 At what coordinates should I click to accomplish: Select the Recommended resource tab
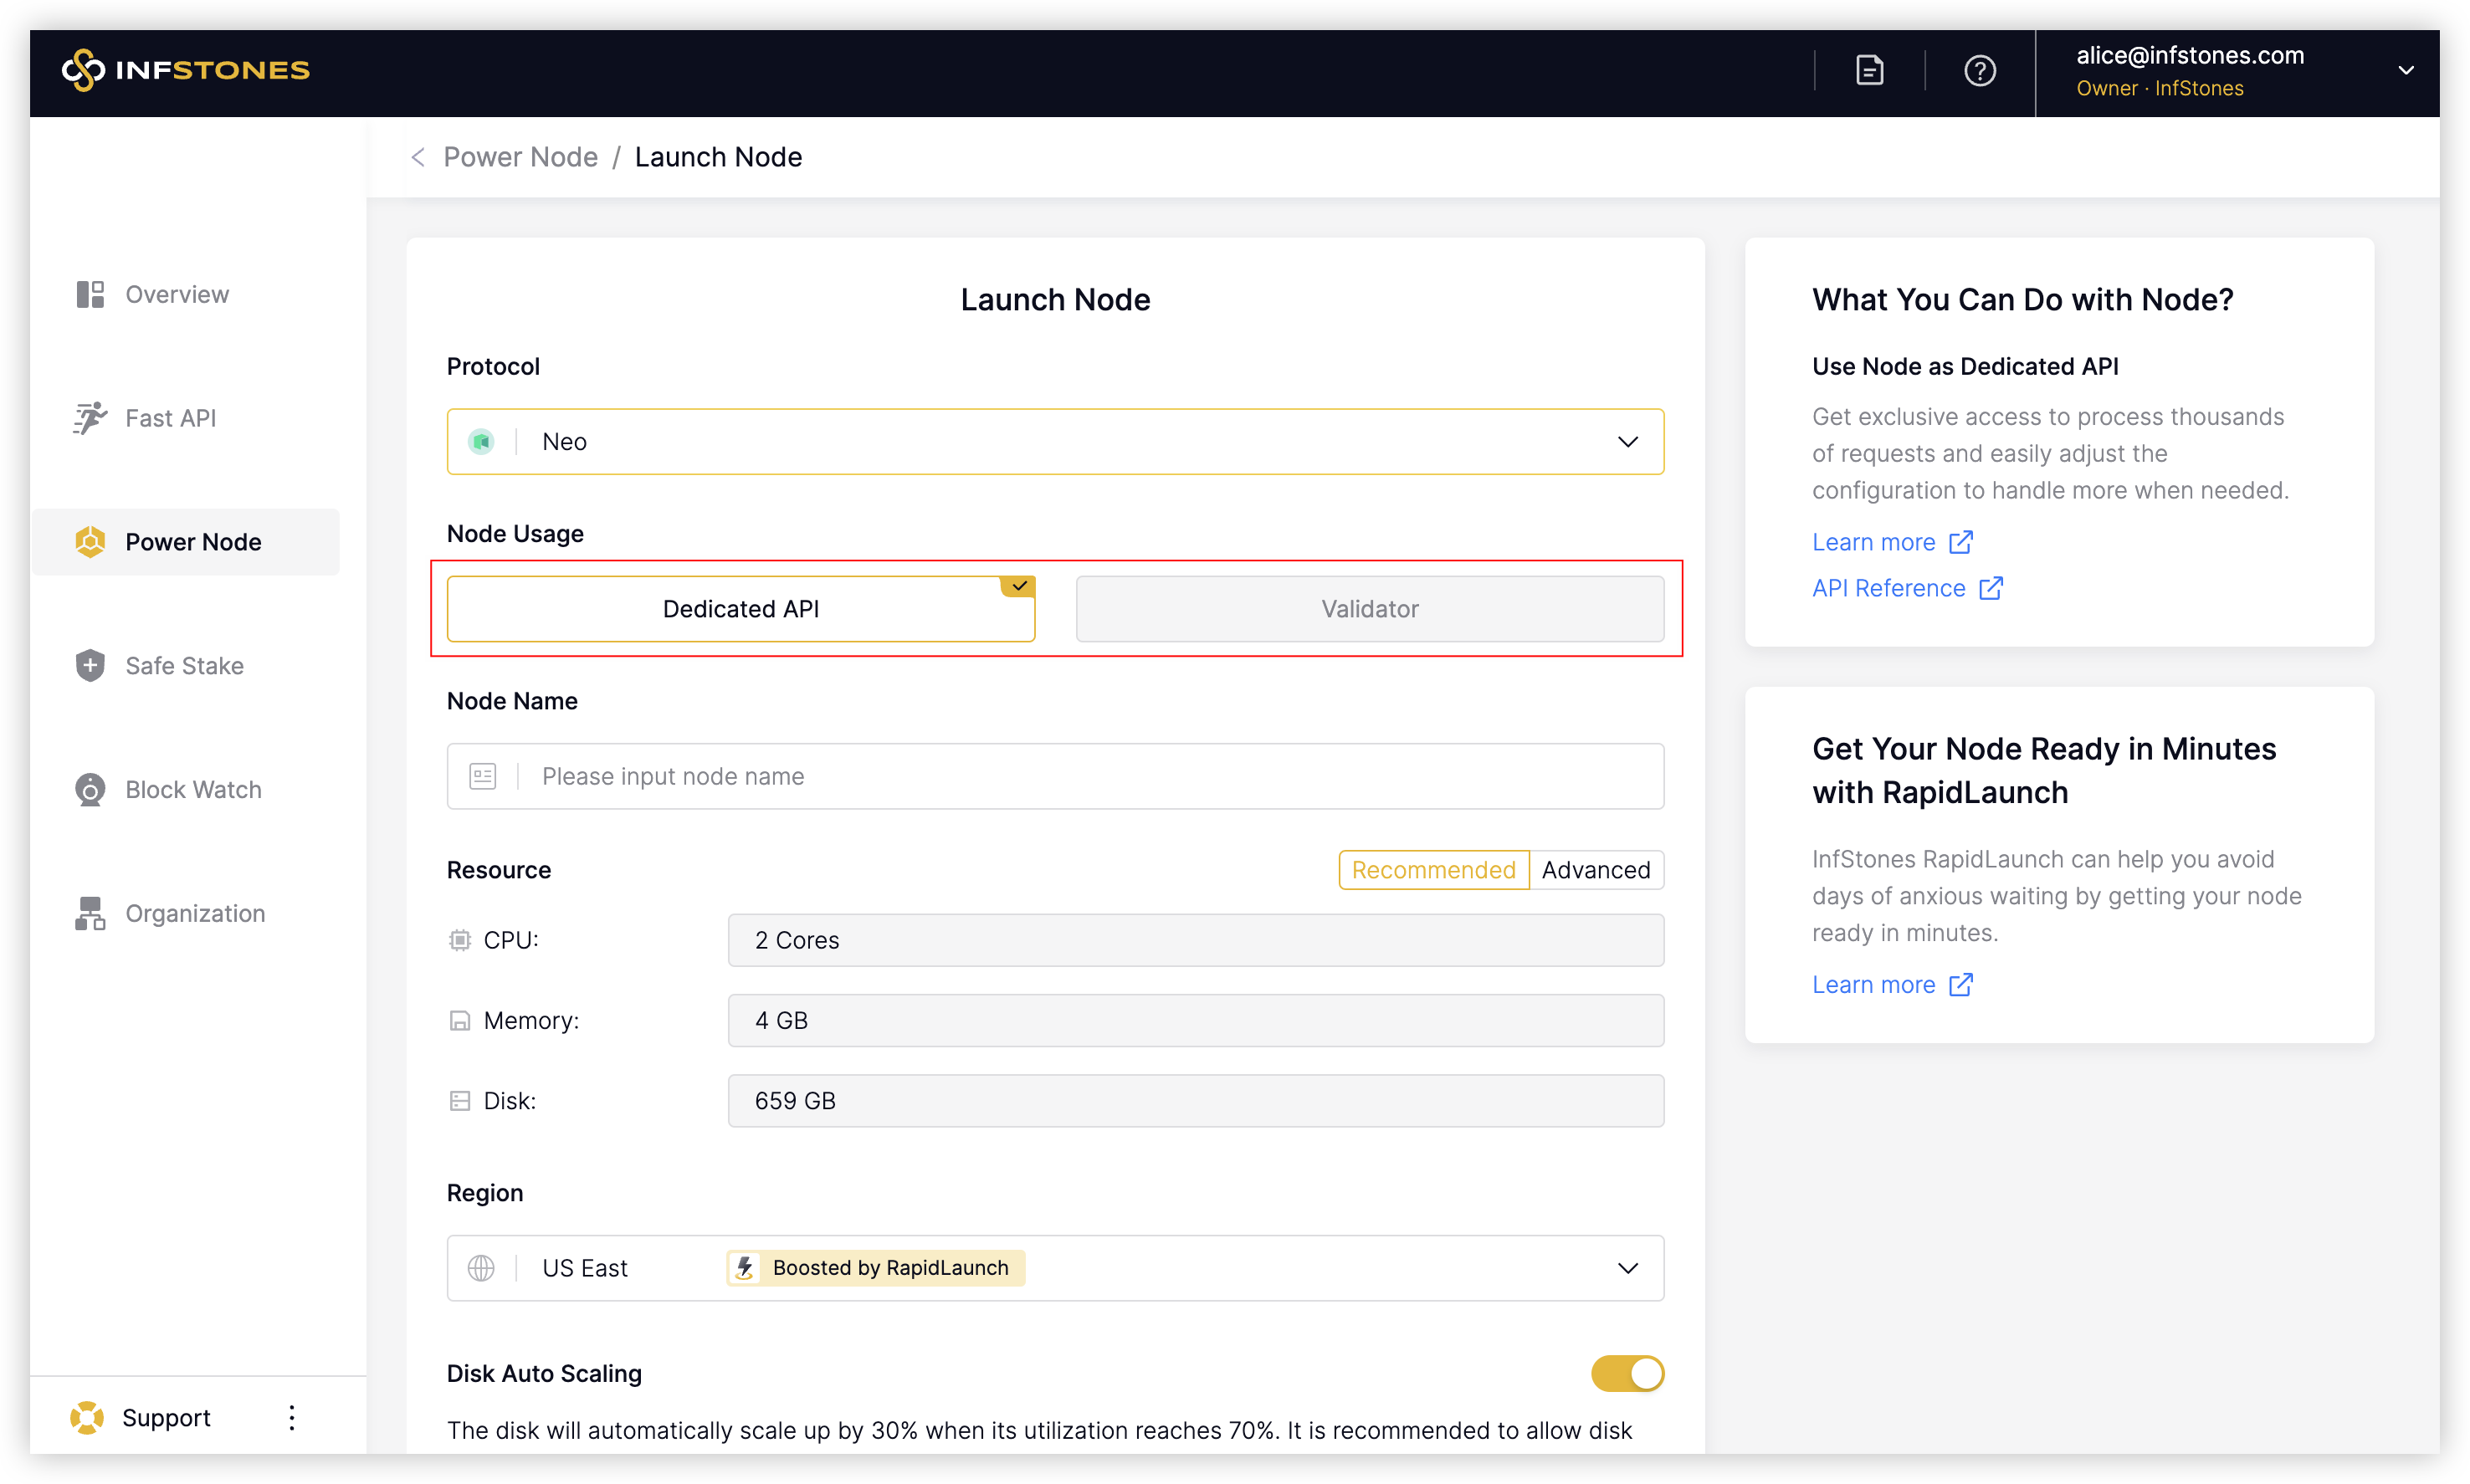point(1433,870)
